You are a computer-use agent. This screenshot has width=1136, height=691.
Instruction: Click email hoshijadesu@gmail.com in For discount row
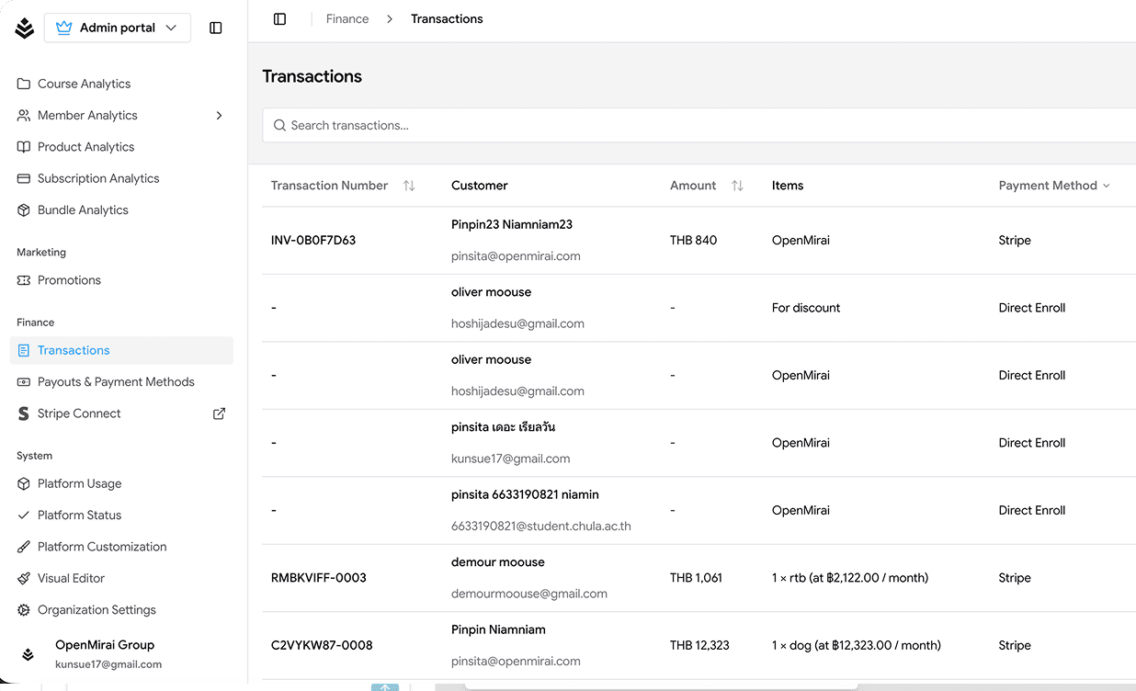517,323
